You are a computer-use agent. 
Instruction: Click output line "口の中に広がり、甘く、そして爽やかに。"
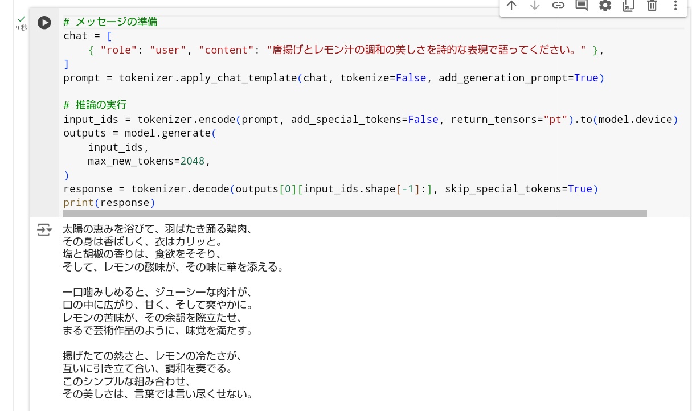(157, 305)
